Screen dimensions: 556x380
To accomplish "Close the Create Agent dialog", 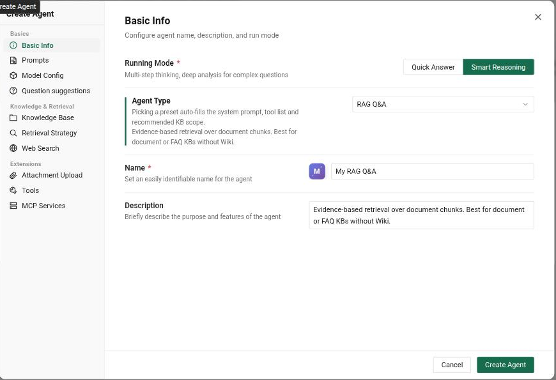I will pos(538,17).
